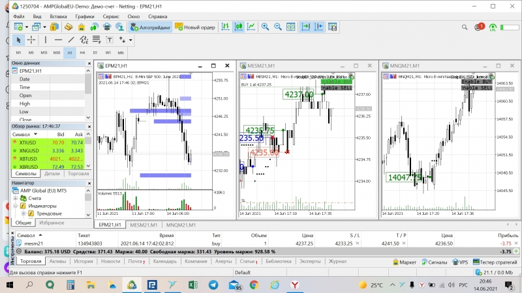Open the Вставка menu
The image size is (522, 293).
click(58, 16)
